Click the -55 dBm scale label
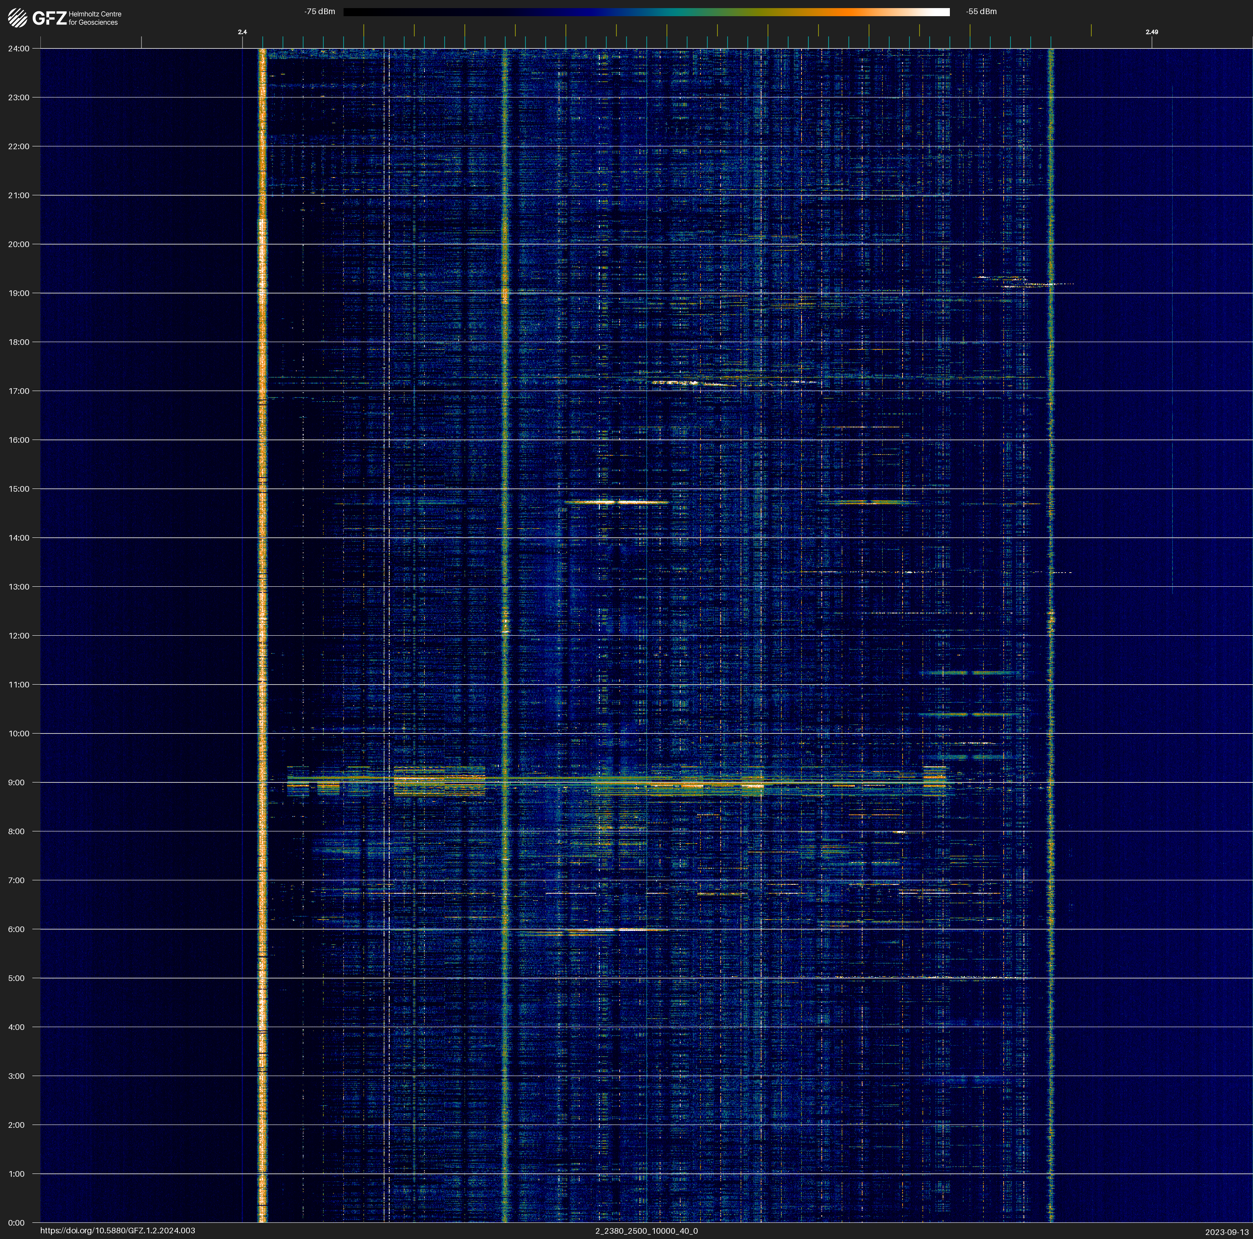This screenshot has height=1239, width=1253. coord(981,12)
